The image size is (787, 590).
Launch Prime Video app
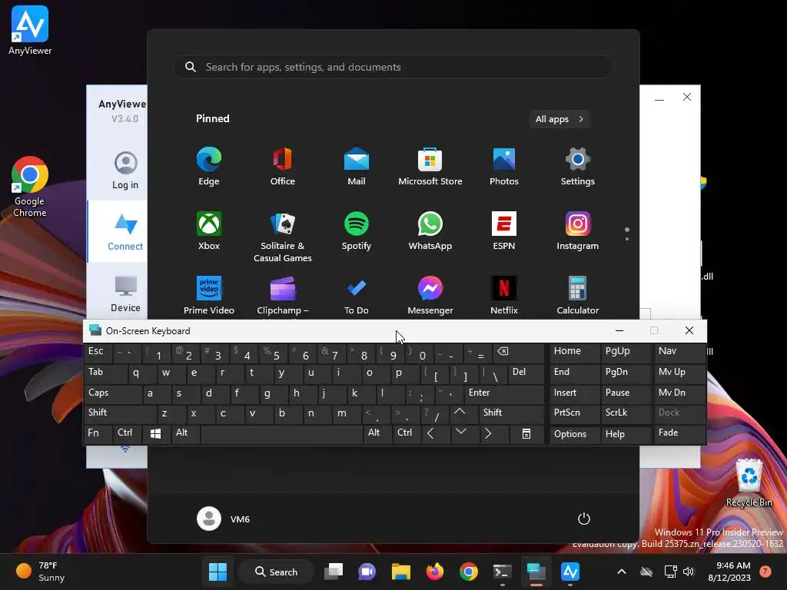[x=209, y=296]
